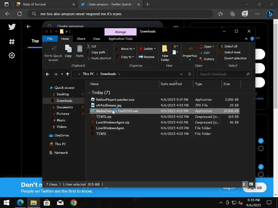The height and width of the screenshot is (208, 278).
Task: Select s4i4zz5naaaa.jpg file
Action: [x=109, y=105]
